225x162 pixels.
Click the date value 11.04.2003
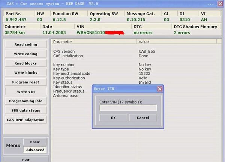coord(54,32)
